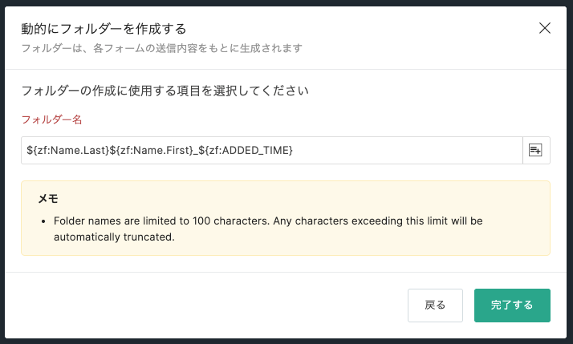Click the text 'automatically truncated.' in memo

(x=114, y=237)
